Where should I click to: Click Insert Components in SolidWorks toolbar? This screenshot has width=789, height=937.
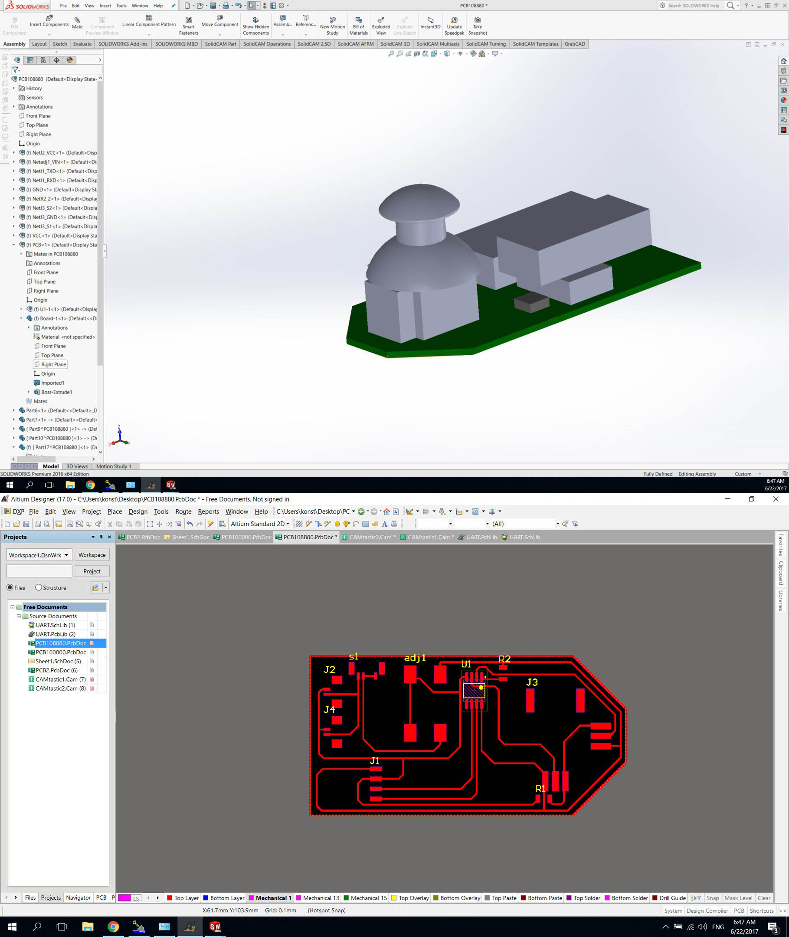[x=49, y=21]
